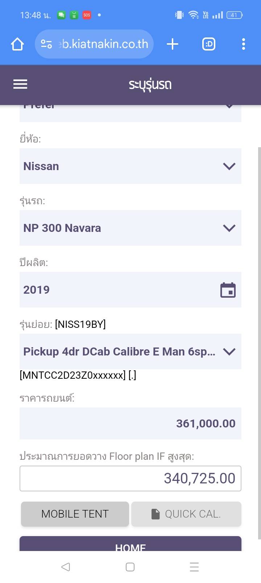The height and width of the screenshot is (583, 261).
Task: Click the kiatnakin.co.th address bar
Action: pyautogui.click(x=103, y=44)
